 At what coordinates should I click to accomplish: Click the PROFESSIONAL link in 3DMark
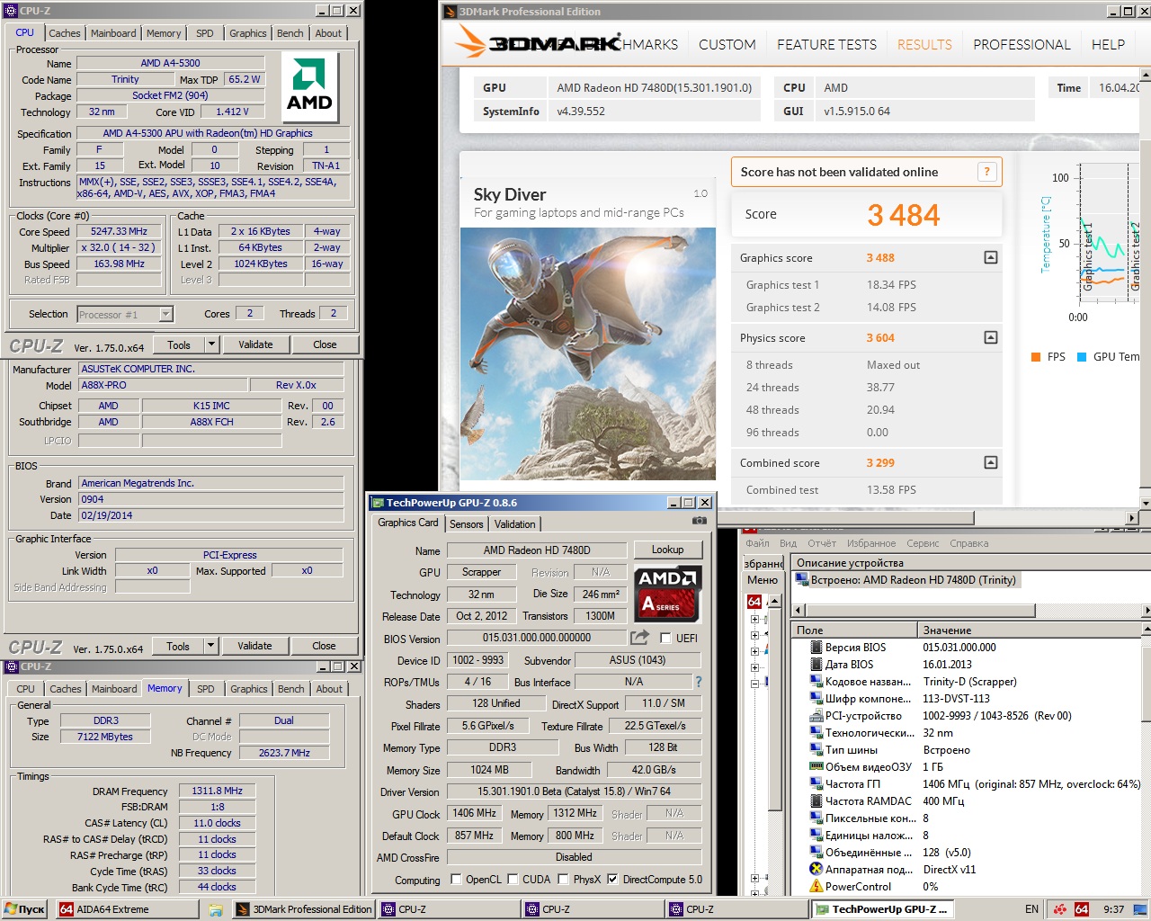[1022, 44]
